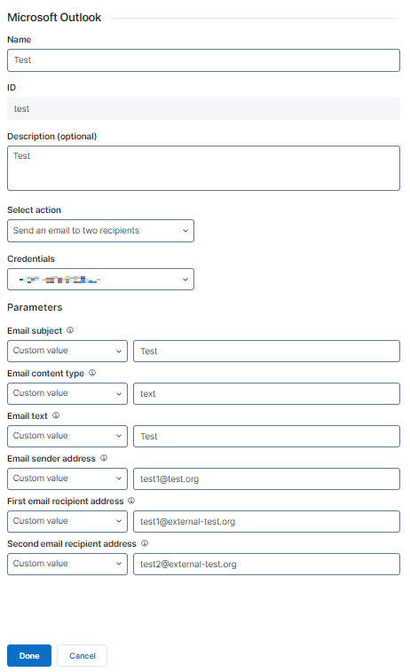Click the Description text area
The width and height of the screenshot is (410, 672).
pyautogui.click(x=203, y=169)
